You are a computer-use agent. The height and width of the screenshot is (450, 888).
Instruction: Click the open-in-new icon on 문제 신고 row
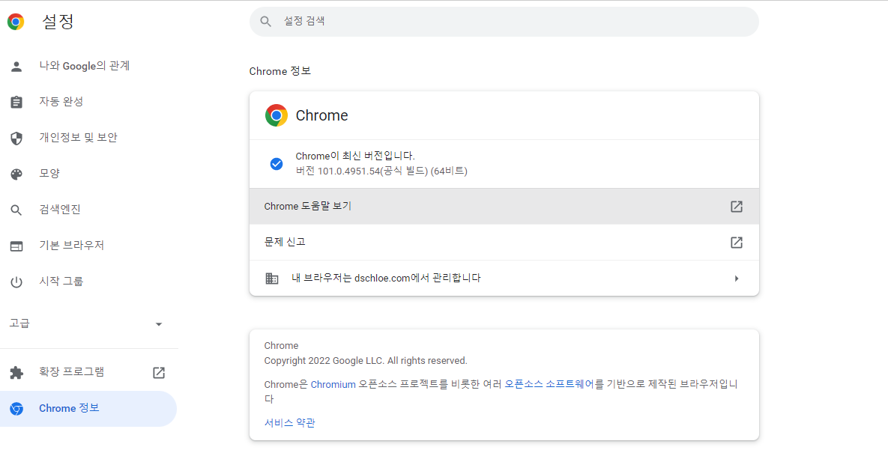736,243
